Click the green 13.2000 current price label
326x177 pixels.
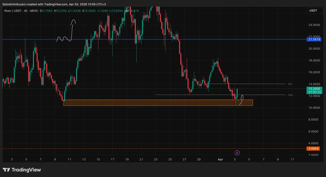pos(314,89)
